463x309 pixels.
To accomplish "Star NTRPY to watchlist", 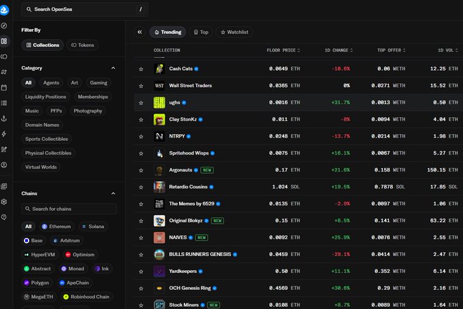I will pos(141,136).
